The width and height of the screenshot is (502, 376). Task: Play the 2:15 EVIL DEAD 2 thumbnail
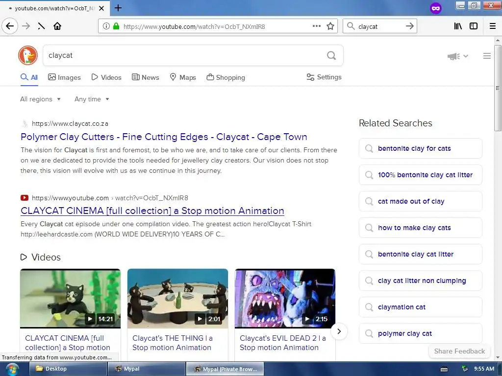pyautogui.click(x=285, y=298)
